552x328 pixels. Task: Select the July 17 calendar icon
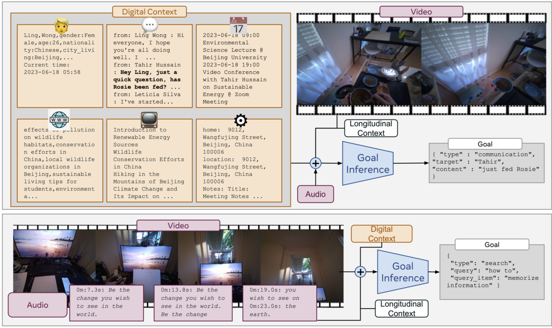(x=238, y=26)
